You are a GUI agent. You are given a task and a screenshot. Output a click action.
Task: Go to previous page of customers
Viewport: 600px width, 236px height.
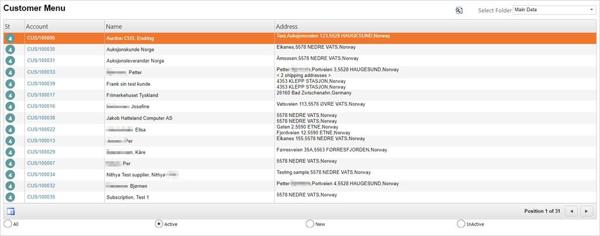[x=572, y=211]
